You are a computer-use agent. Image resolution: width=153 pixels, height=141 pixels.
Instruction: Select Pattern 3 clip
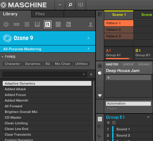click(x=119, y=36)
